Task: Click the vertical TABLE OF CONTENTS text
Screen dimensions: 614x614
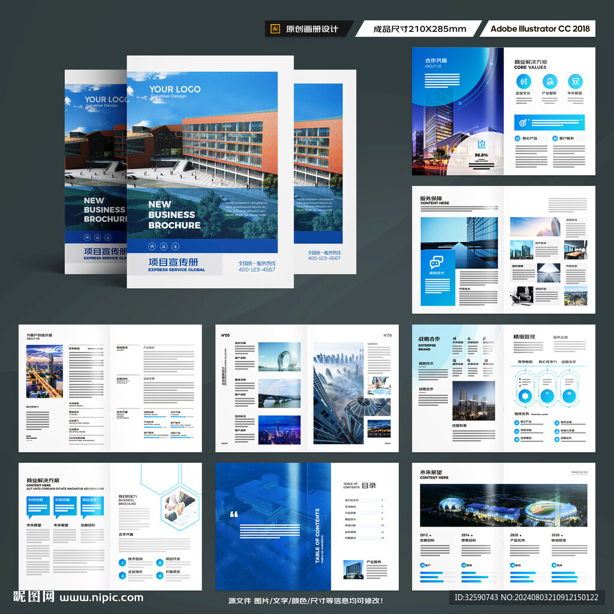Action: point(317,535)
